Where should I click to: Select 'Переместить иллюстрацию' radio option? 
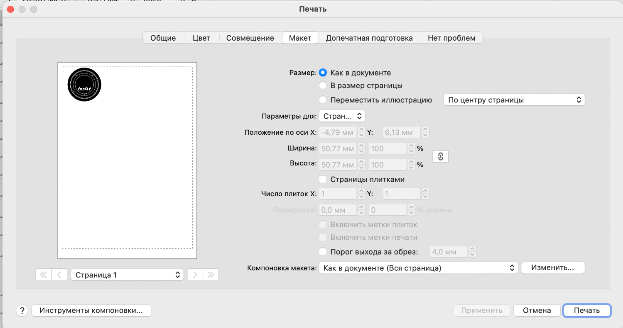click(x=323, y=100)
